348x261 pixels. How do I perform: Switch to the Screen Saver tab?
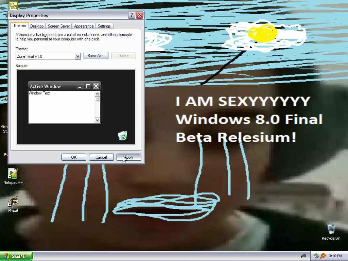click(x=59, y=26)
